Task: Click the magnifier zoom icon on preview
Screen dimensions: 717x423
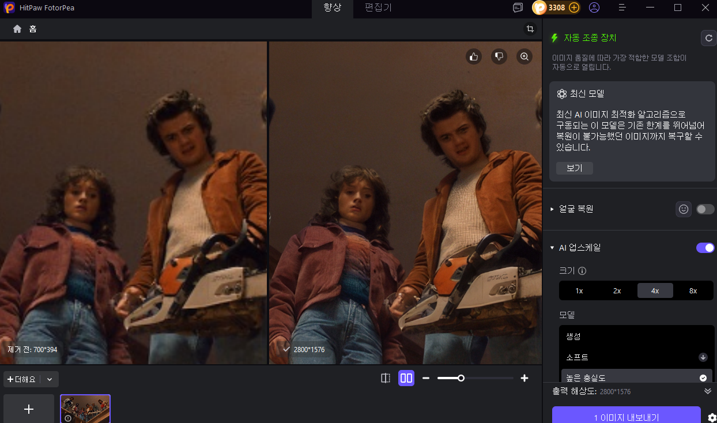Action: [x=524, y=56]
